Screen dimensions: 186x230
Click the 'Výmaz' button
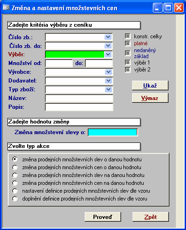150,98
